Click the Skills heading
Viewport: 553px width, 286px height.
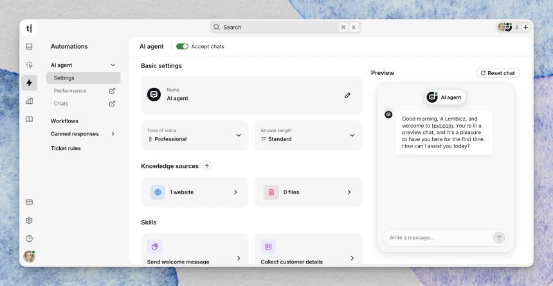[149, 223]
